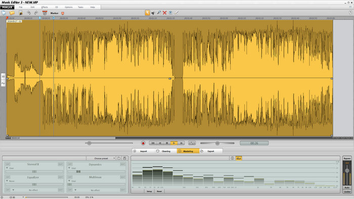Toggle the Dynamics off switch
The image size is (354, 199).
click(70, 164)
